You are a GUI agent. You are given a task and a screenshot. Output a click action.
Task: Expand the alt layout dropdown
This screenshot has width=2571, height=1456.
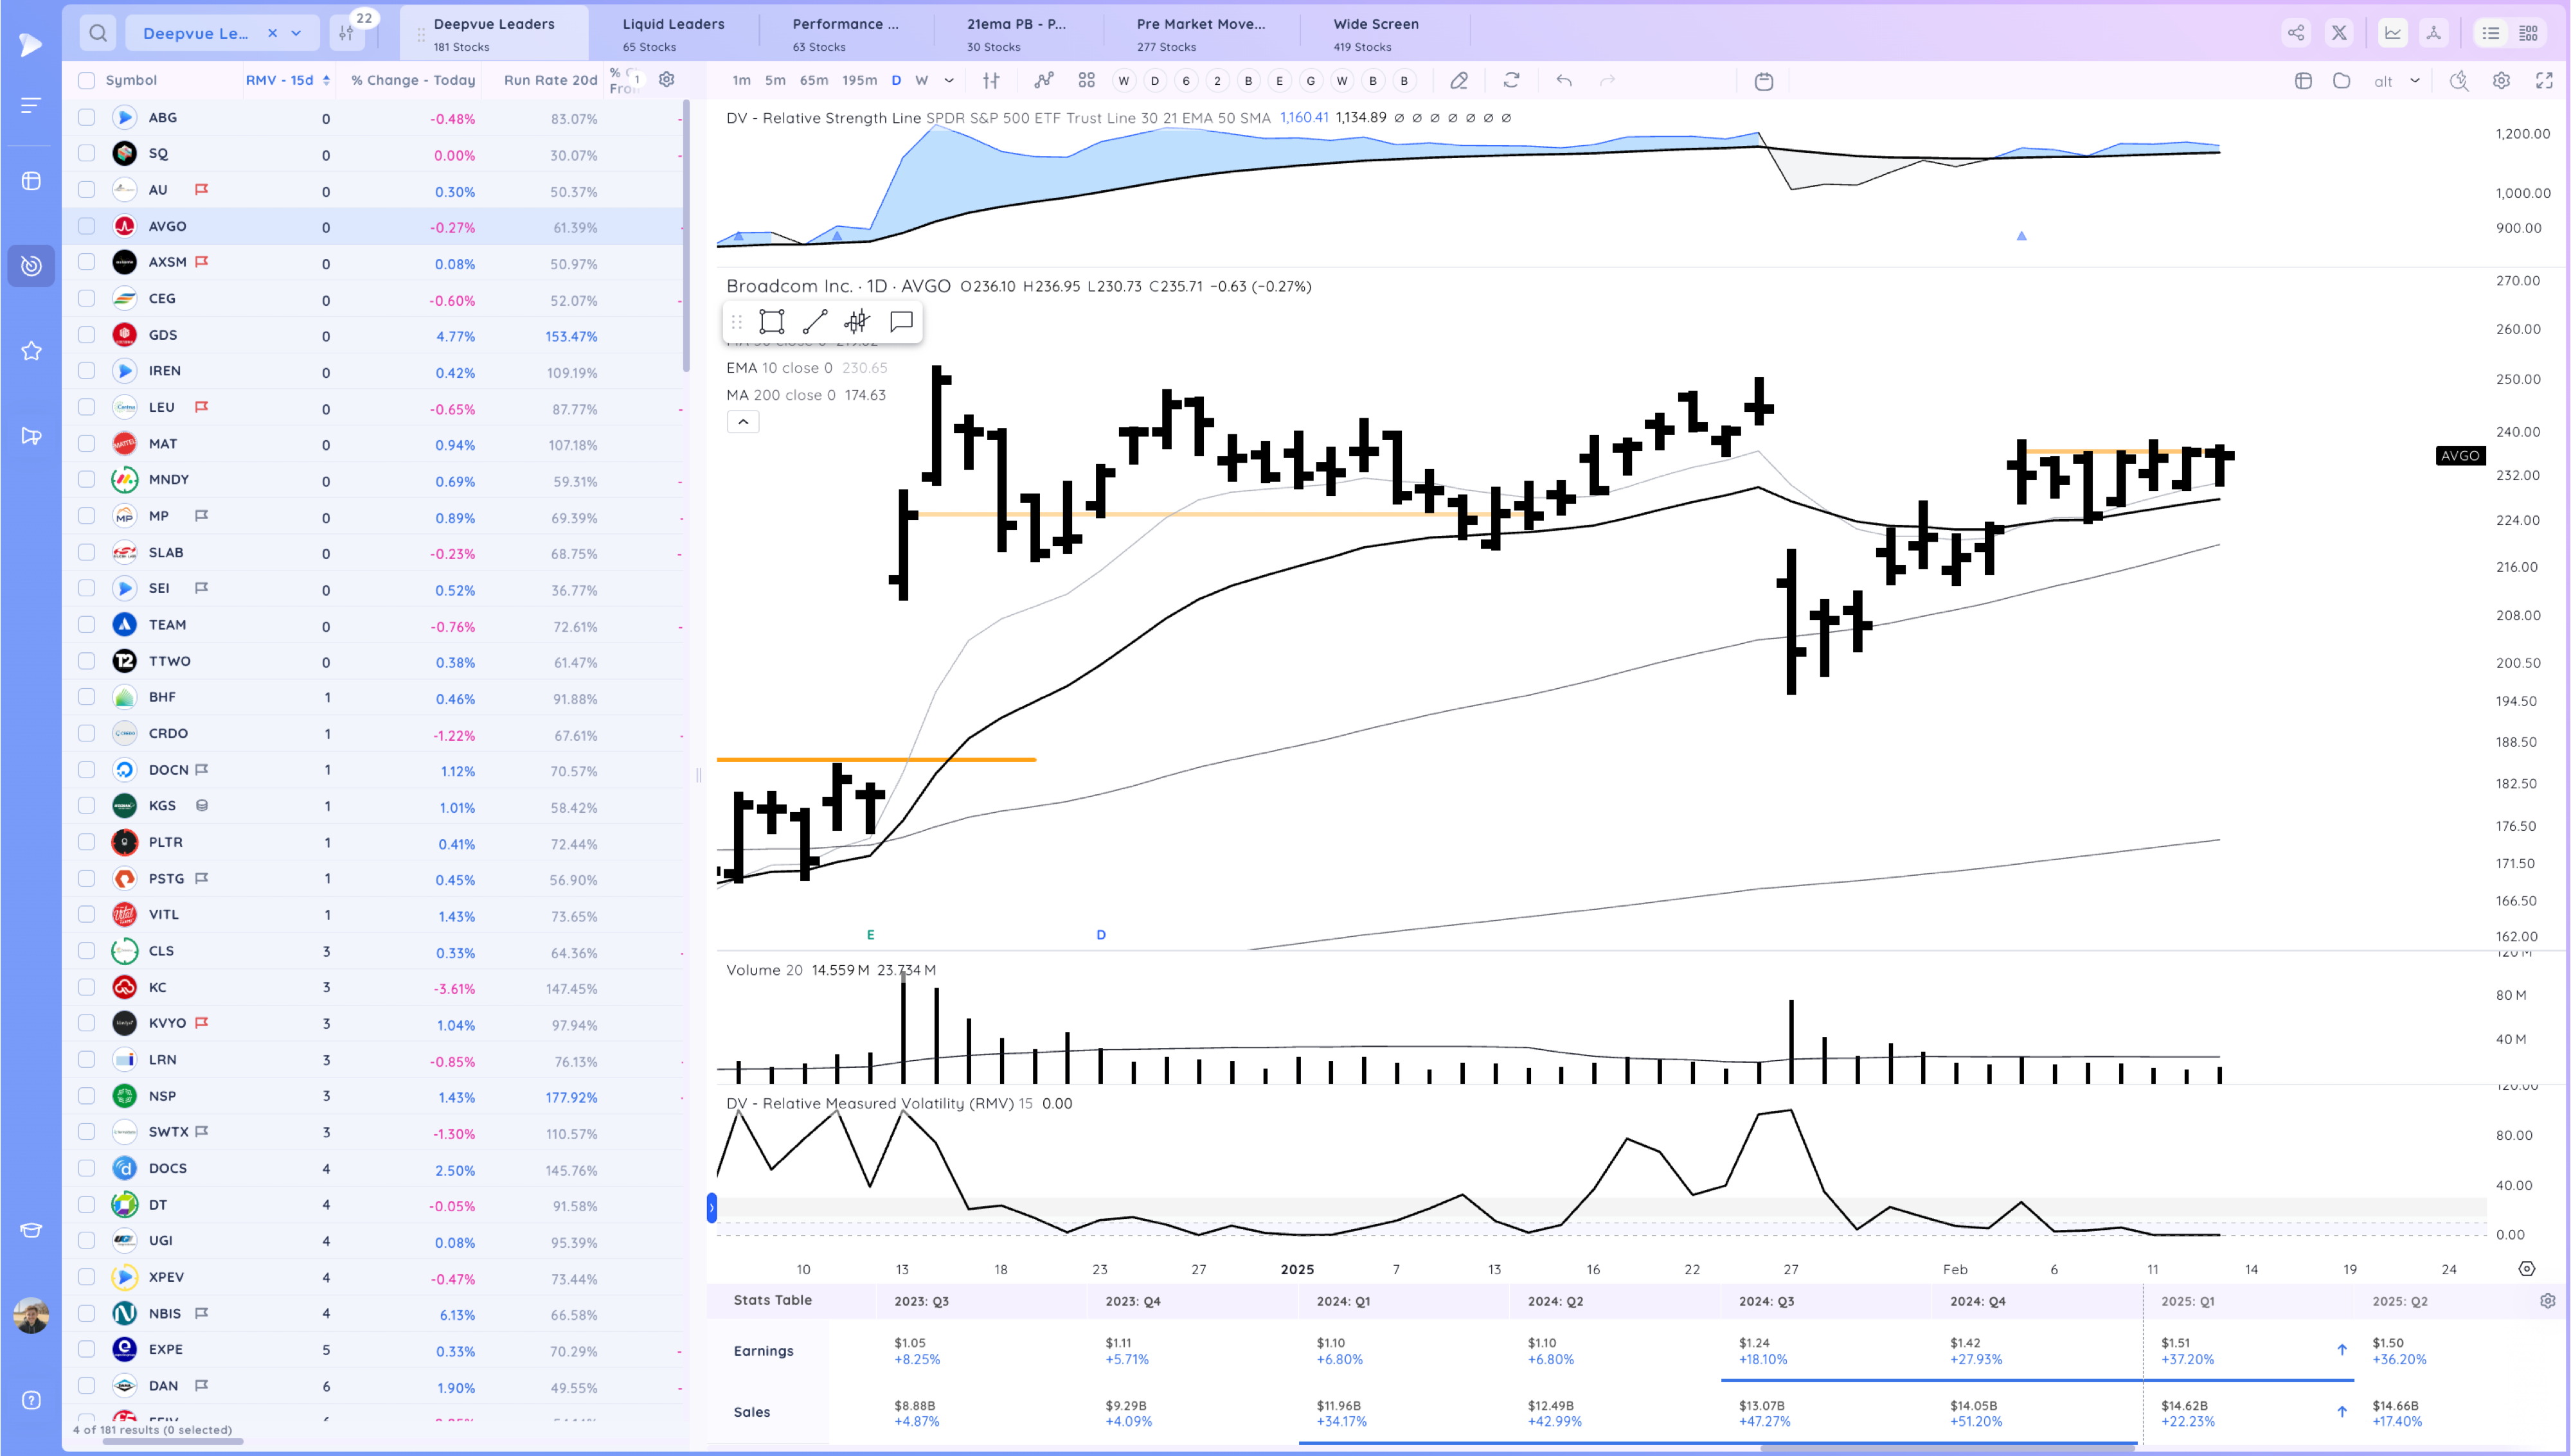pos(2414,81)
